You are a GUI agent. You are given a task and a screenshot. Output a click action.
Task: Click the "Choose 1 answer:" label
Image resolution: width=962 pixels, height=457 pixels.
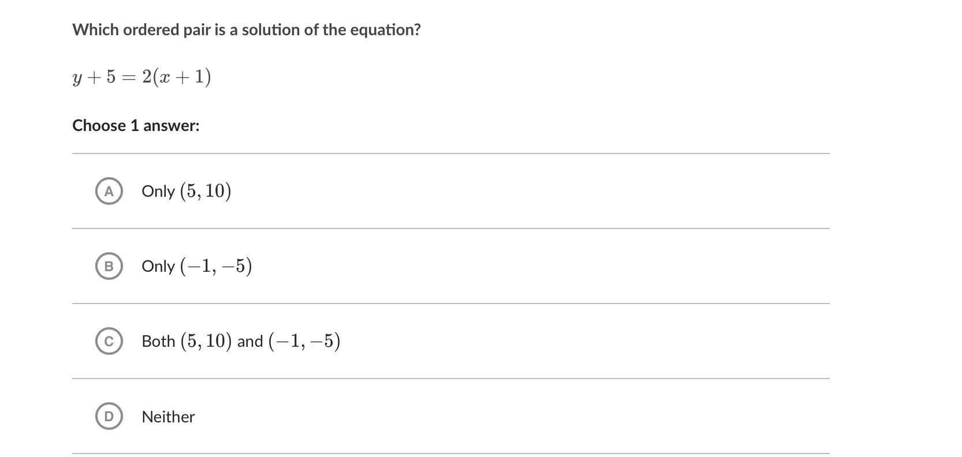(136, 126)
